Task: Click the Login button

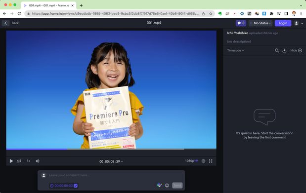Action: click(x=283, y=23)
